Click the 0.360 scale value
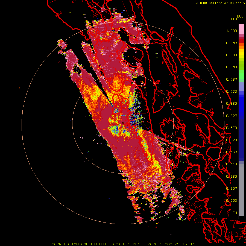The height and width of the screenshot is (246, 246). 232,177
